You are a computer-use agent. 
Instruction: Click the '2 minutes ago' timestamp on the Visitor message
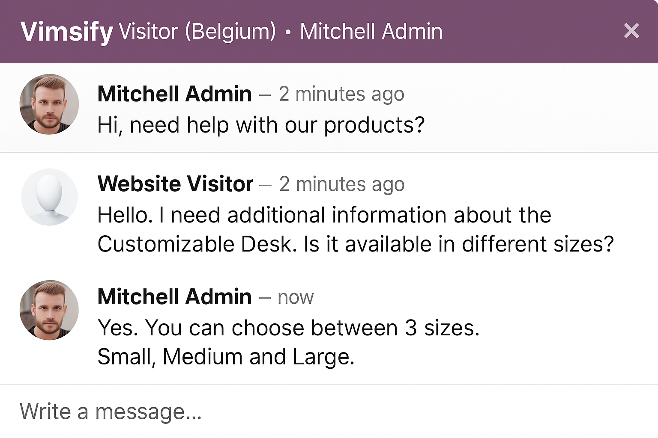(x=342, y=184)
